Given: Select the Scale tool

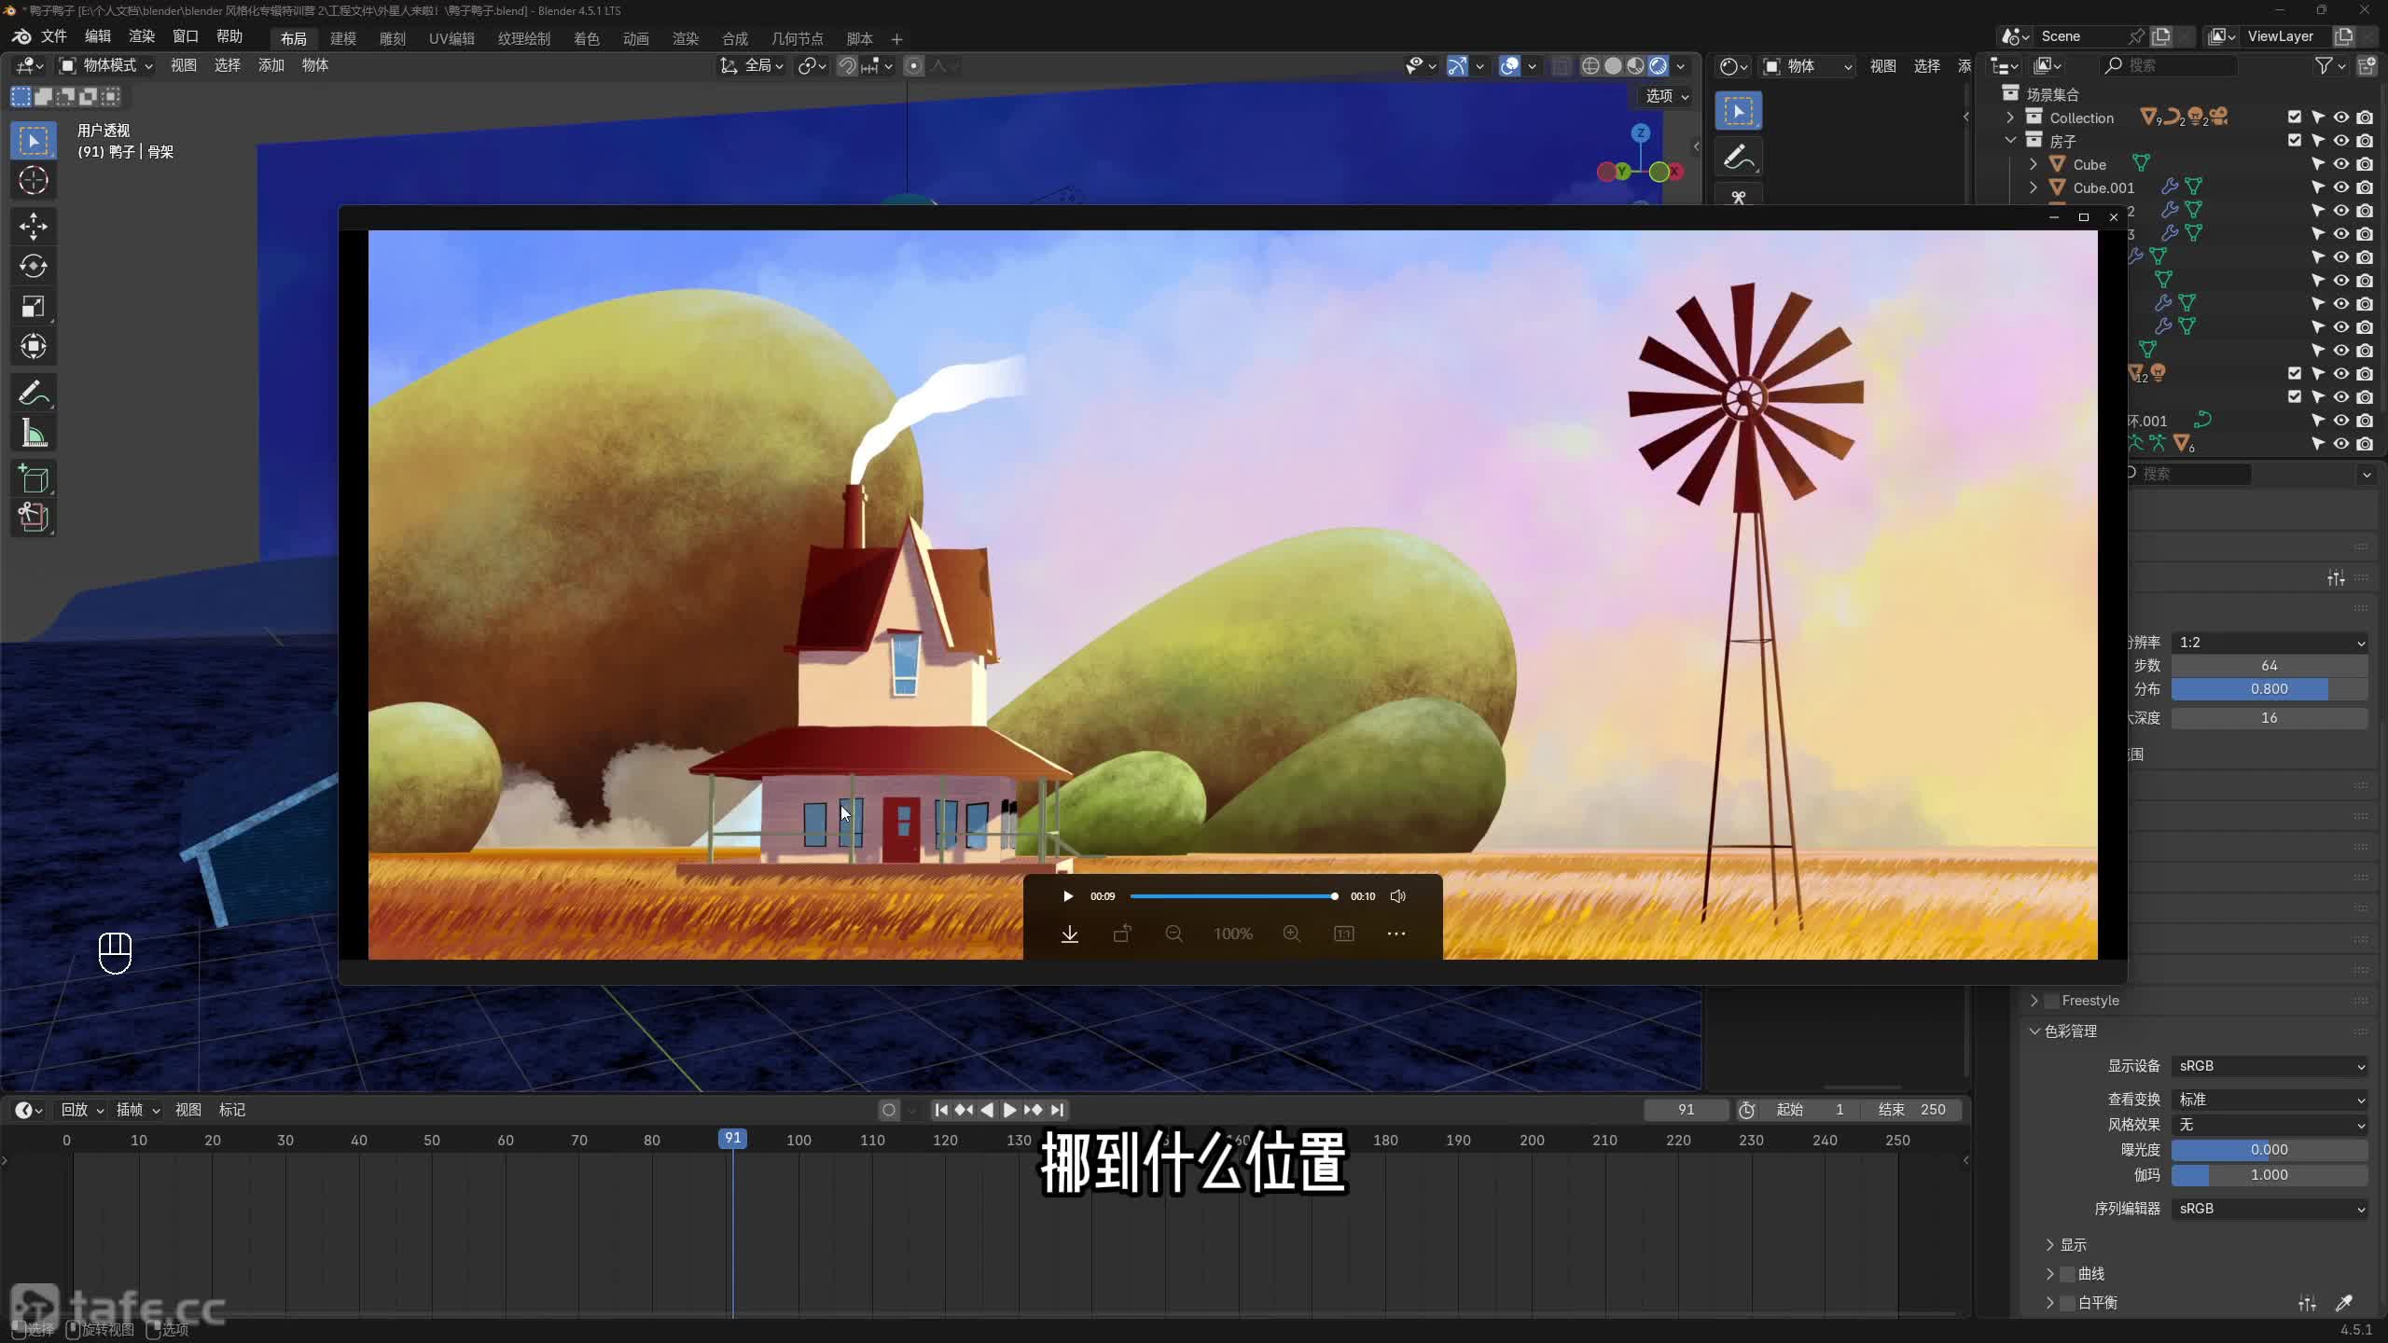Looking at the screenshot, I should 34,306.
